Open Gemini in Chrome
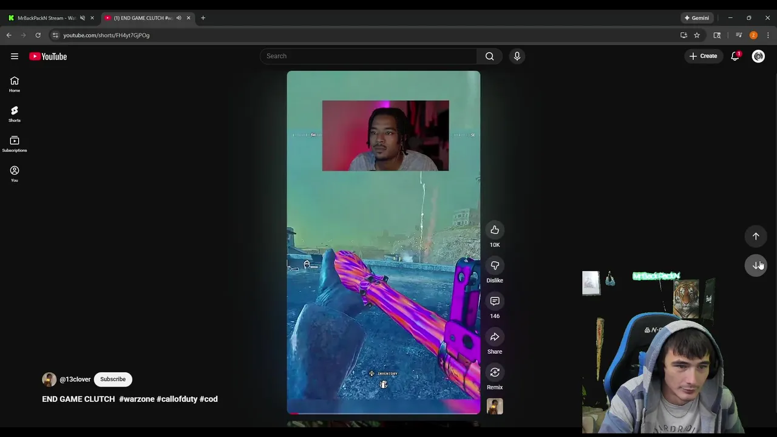 tap(697, 18)
